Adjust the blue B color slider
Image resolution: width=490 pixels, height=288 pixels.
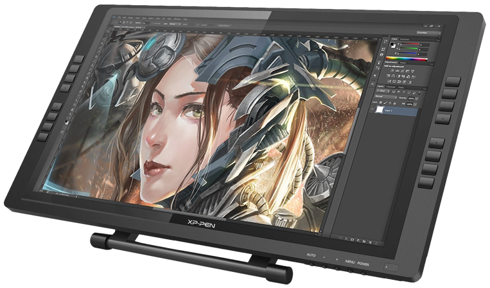click(x=408, y=53)
